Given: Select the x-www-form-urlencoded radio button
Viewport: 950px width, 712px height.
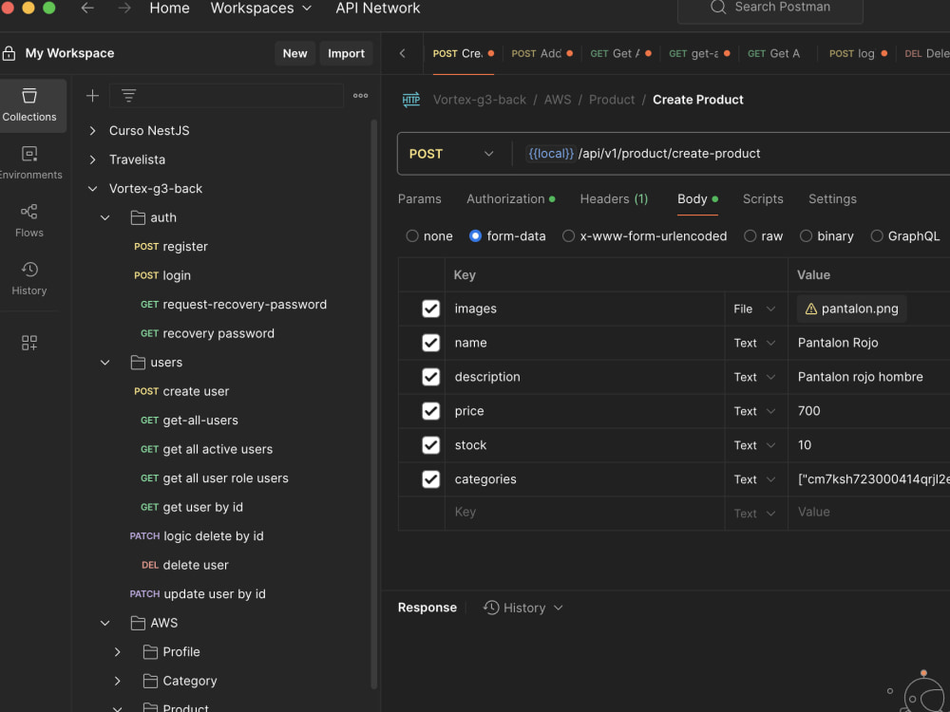Looking at the screenshot, I should 568,236.
